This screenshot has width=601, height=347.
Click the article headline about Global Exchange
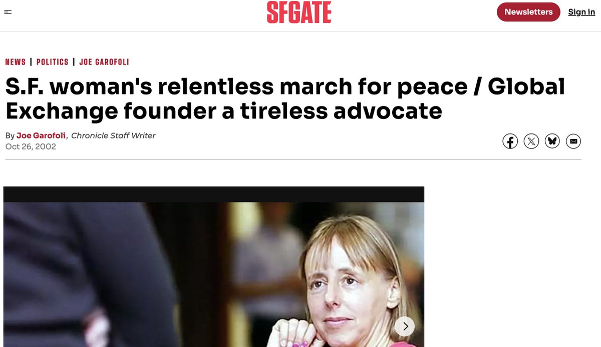point(285,99)
